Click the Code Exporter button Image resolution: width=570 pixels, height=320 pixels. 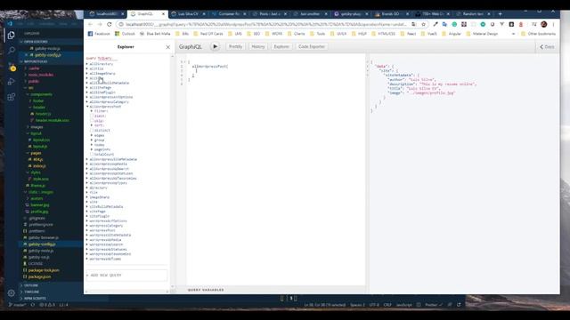[311, 46]
